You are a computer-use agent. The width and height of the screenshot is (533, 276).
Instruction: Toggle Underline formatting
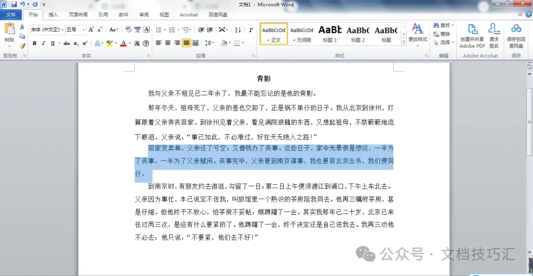pyautogui.click(x=53, y=43)
